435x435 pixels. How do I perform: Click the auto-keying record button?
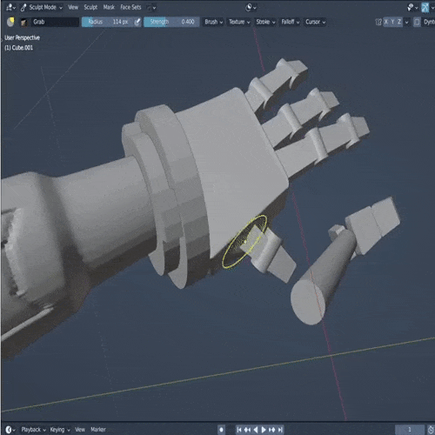pyautogui.click(x=221, y=430)
